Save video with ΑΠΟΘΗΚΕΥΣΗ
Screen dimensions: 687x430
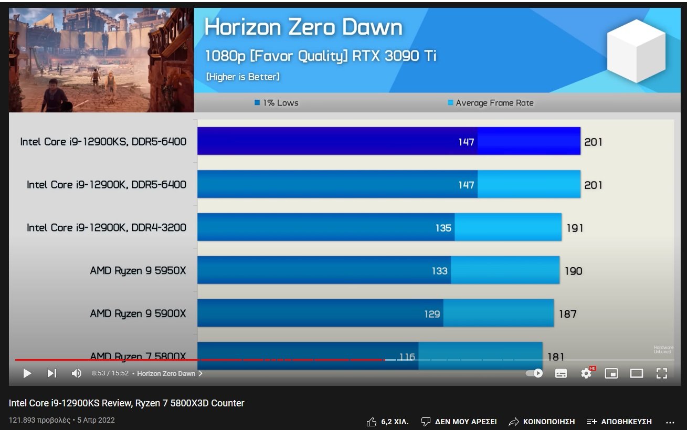point(619,422)
